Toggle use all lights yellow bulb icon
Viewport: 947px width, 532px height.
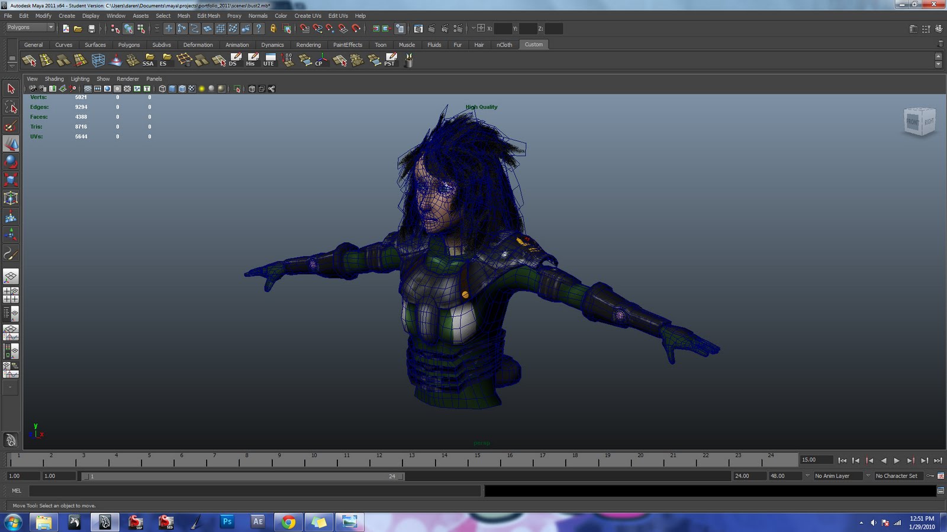point(201,89)
